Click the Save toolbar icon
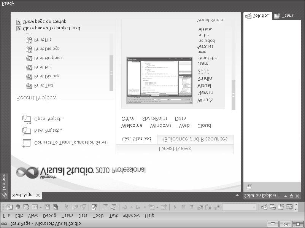Screen dimensions: 305x228 (x=47, y=207)
